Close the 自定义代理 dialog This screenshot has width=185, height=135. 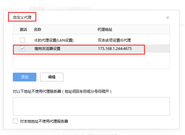coord(168,18)
